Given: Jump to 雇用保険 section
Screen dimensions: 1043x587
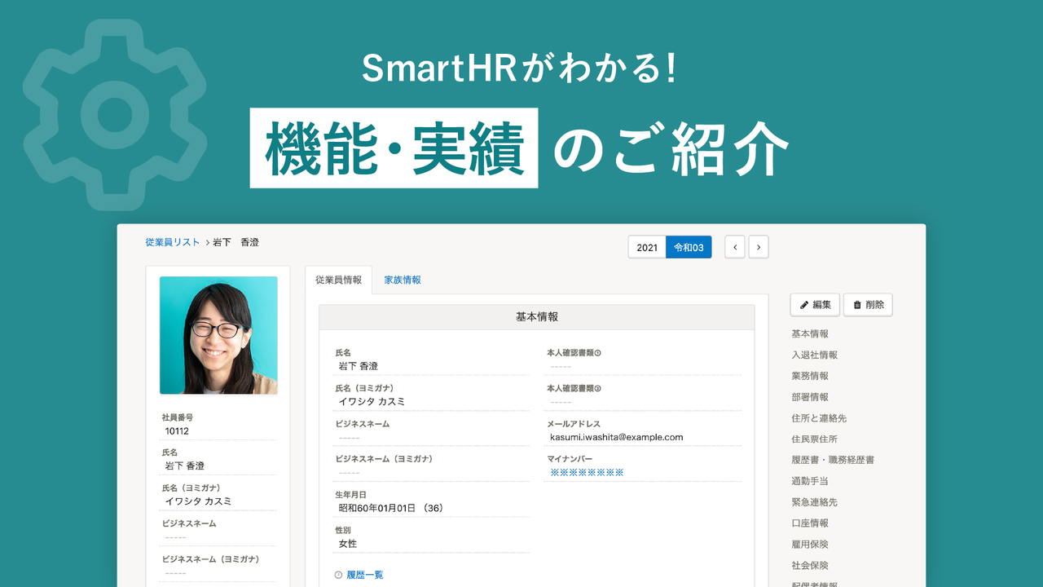Looking at the screenshot, I should [810, 545].
